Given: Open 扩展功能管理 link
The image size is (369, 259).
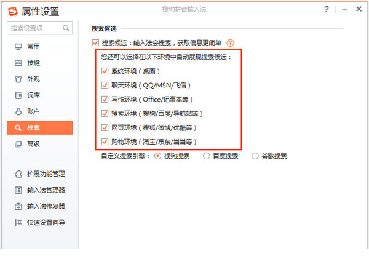Looking at the screenshot, I should point(46,174).
